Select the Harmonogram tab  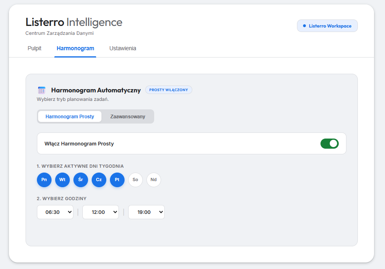[x=75, y=49]
